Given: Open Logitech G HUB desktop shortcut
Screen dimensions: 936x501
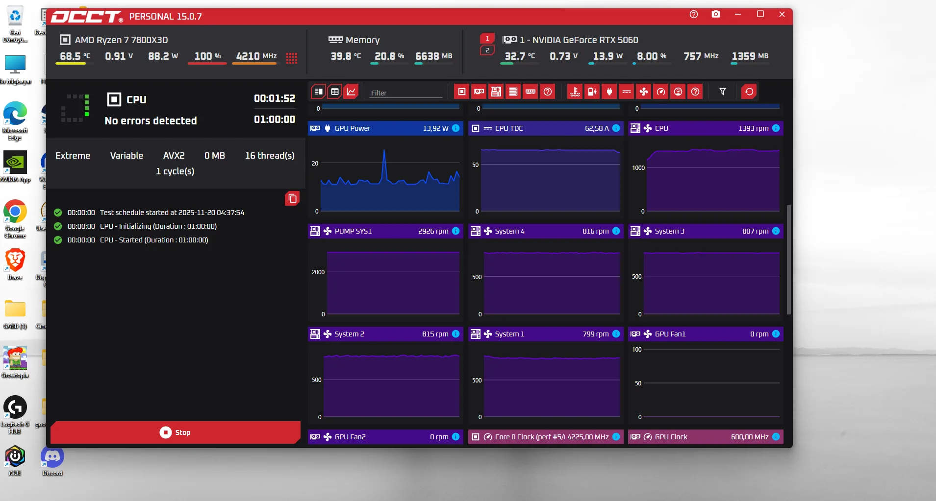Looking at the screenshot, I should pyautogui.click(x=15, y=414).
